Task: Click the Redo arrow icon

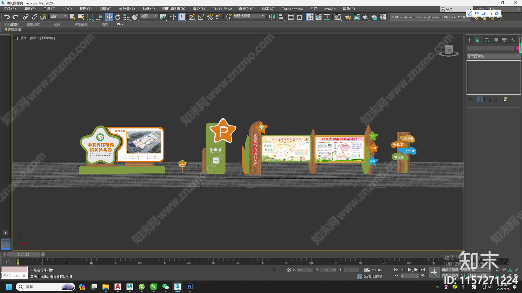Action: point(15,17)
